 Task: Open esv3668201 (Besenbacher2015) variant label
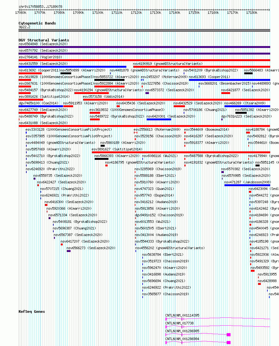[x=225, y=84]
